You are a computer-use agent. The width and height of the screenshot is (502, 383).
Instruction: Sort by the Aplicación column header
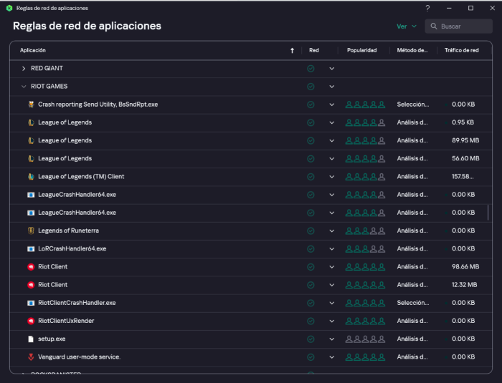pyautogui.click(x=33, y=50)
